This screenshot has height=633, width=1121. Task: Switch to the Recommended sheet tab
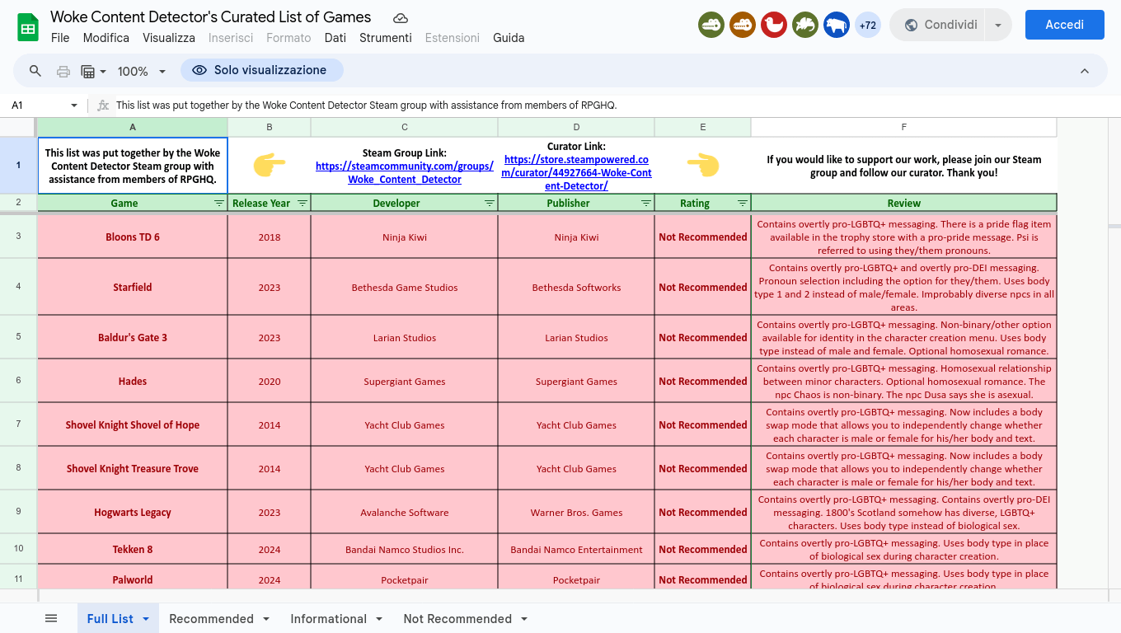(x=211, y=619)
